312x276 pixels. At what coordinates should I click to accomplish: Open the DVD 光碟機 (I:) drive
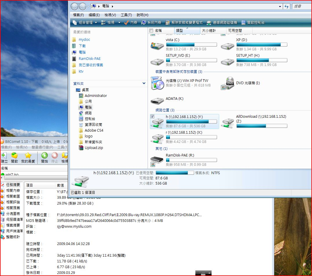click(227, 83)
